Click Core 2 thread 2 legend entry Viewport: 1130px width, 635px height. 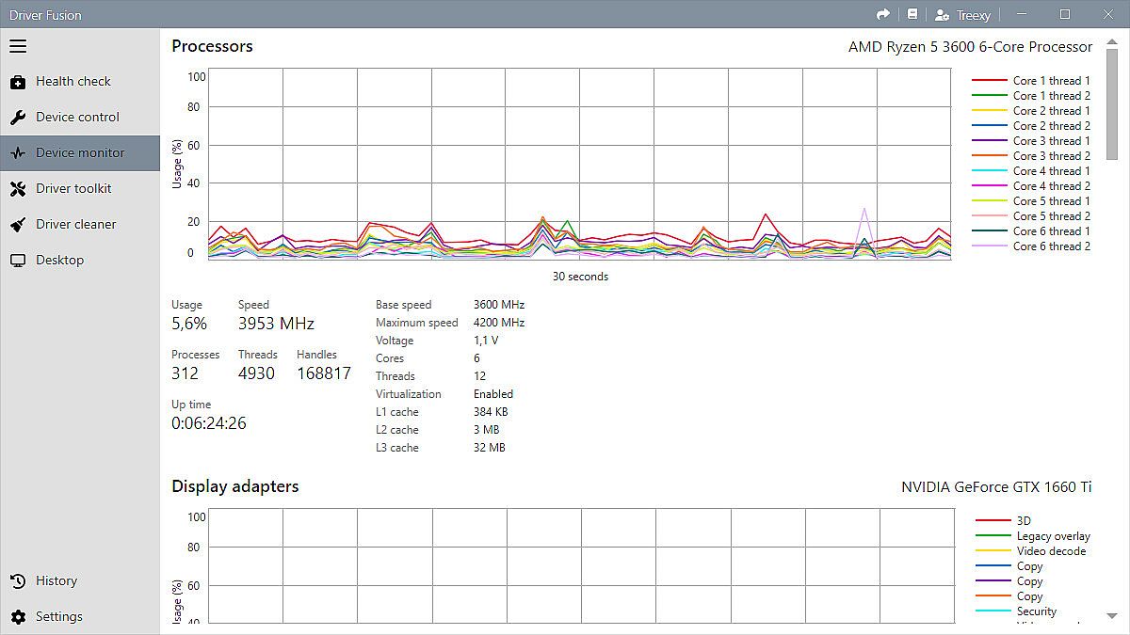[1031, 126]
